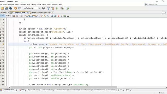Click the Uncomment lines icon

pos(68,16)
